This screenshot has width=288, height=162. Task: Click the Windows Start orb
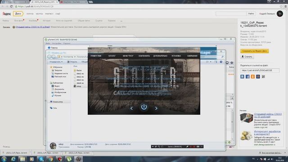[4, 159]
